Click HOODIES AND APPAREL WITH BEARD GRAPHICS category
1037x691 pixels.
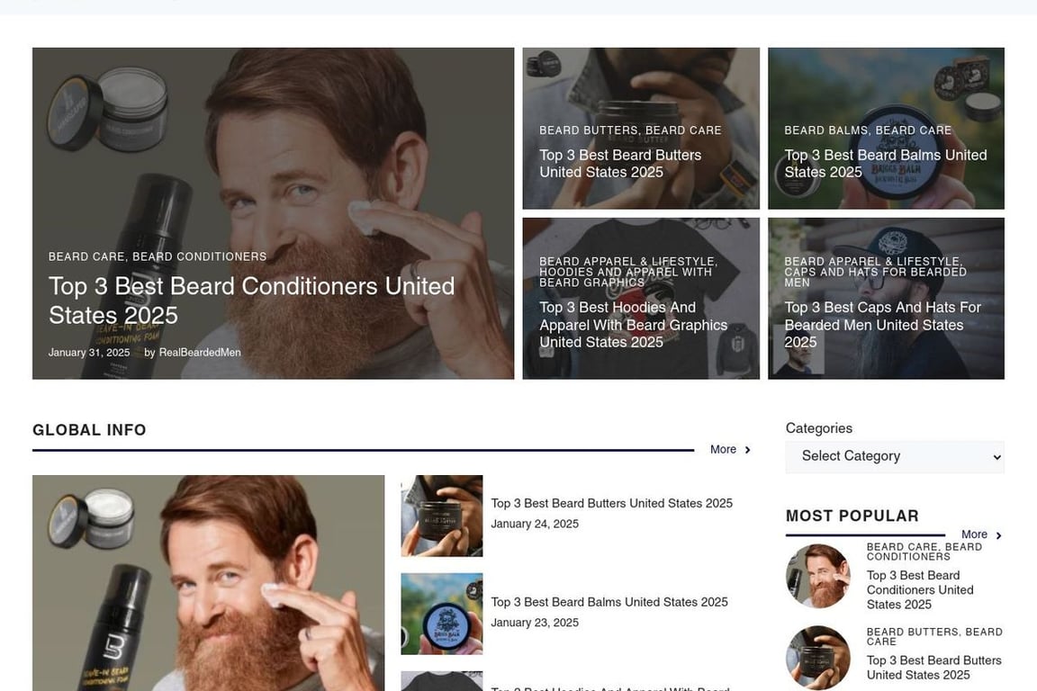(626, 277)
